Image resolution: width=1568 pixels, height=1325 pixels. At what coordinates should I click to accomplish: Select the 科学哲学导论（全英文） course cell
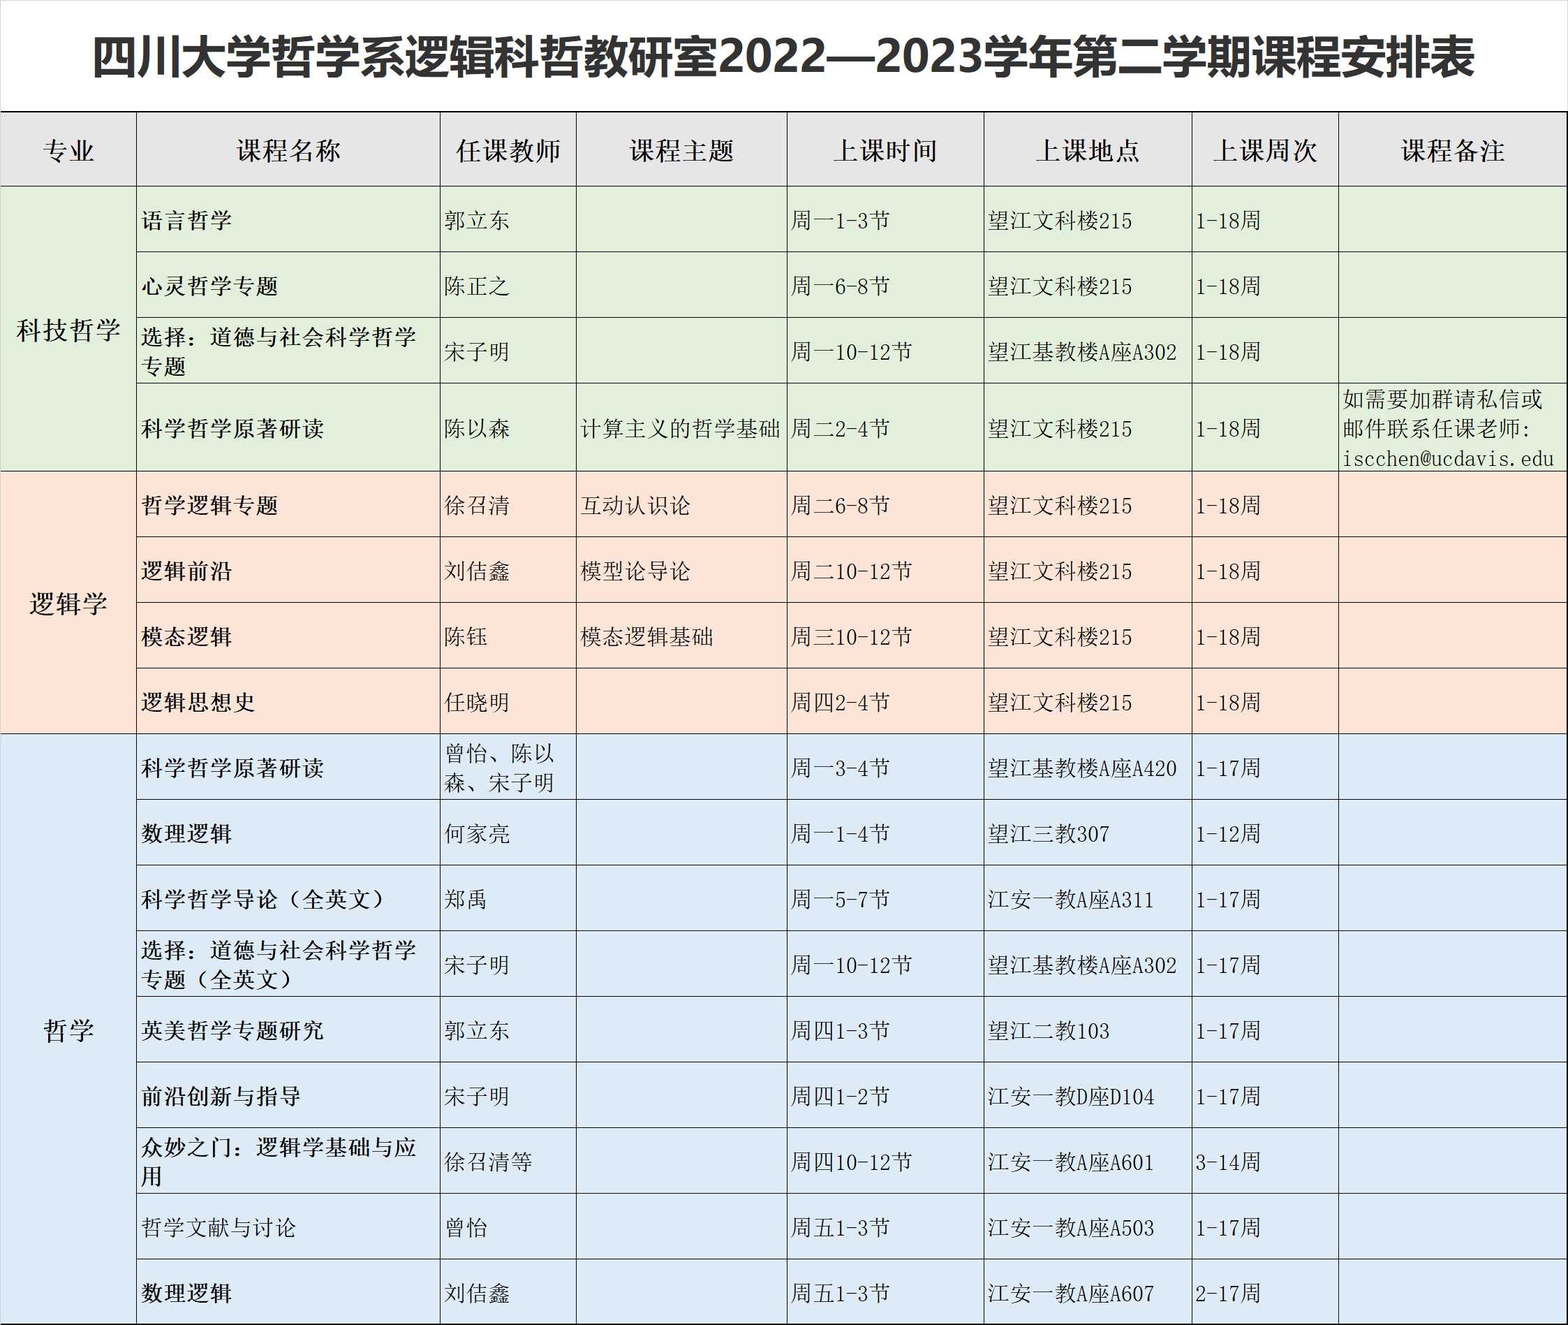coord(262,898)
